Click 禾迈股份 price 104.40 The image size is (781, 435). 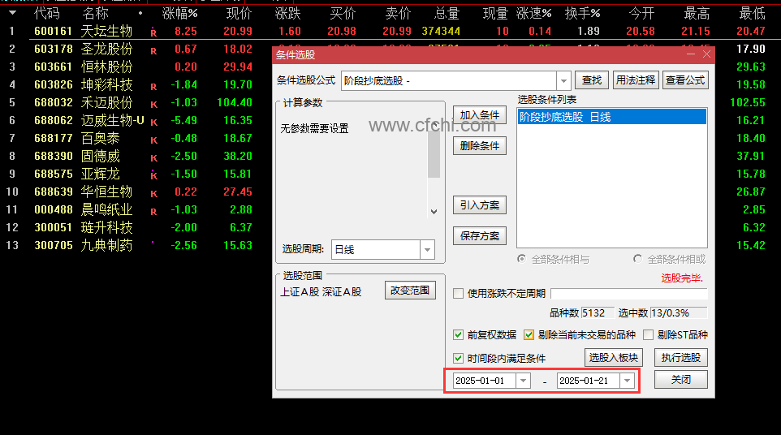235,102
